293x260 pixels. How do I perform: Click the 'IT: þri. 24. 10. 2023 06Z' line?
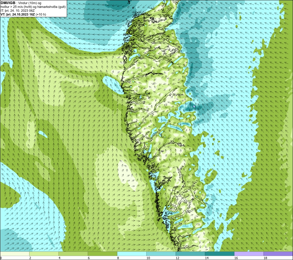[x=18, y=11]
